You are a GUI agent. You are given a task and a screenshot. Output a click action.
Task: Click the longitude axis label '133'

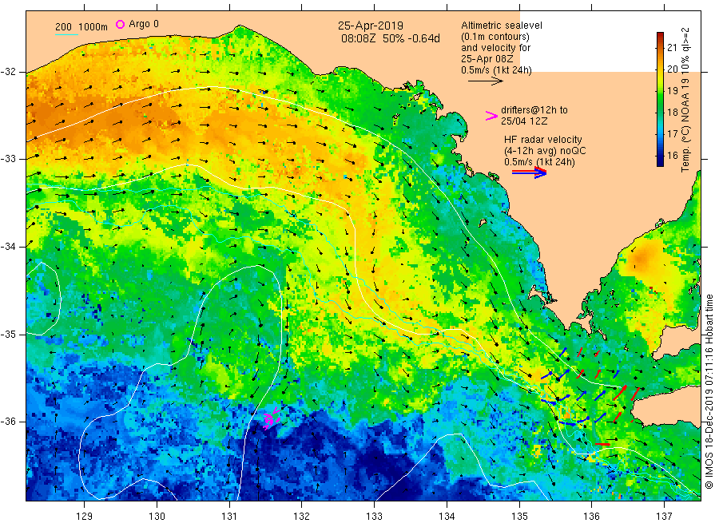click(374, 517)
